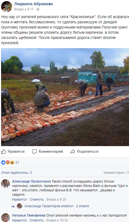Like Александр Провоторов's comment via Нравится
The image size is (129, 222).
pos(19,199)
